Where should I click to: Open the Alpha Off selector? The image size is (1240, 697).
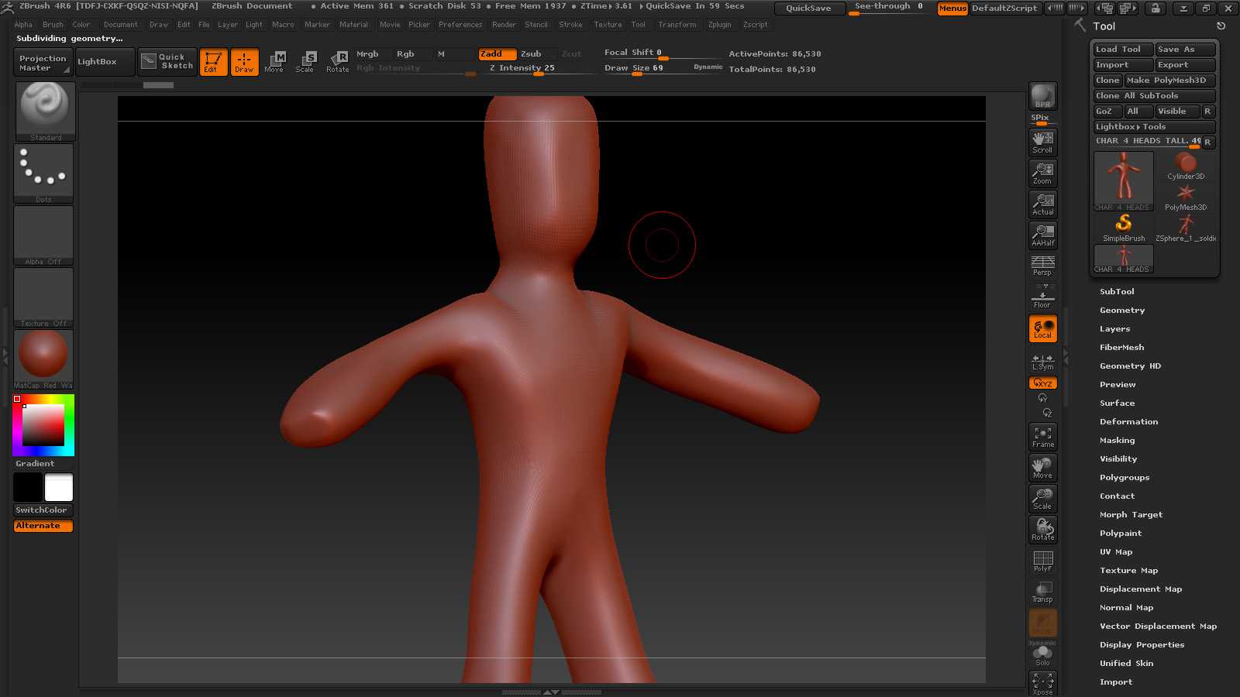coord(44,235)
